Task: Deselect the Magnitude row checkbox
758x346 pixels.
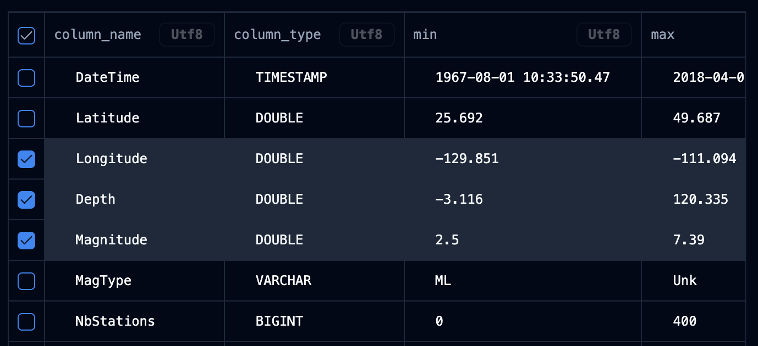Action: pyautogui.click(x=26, y=240)
